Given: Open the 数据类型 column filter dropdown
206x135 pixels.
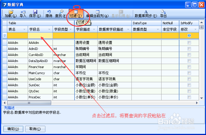Looking at the screenshot, I should click(x=158, y=29).
